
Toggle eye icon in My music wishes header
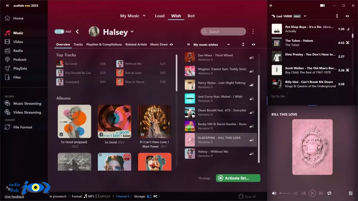coord(253,44)
